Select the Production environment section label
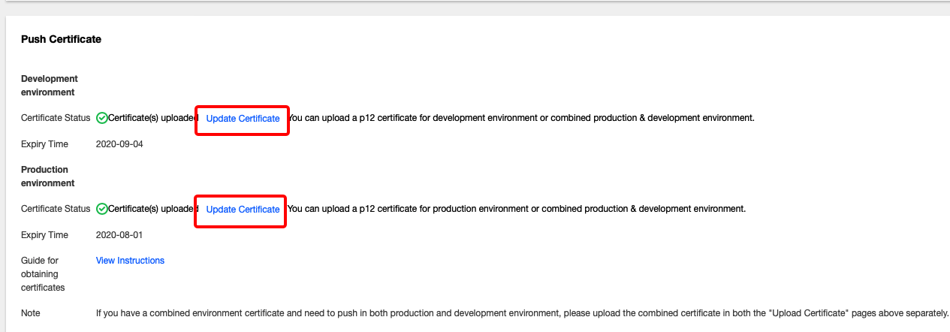This screenshot has width=950, height=332. [x=48, y=177]
